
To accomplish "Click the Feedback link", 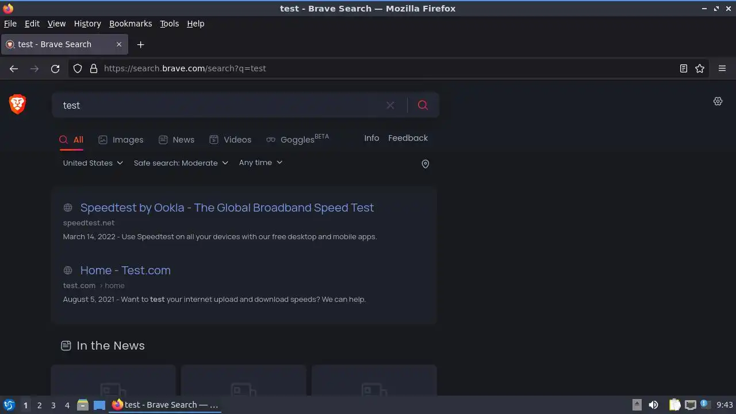I will [x=408, y=138].
